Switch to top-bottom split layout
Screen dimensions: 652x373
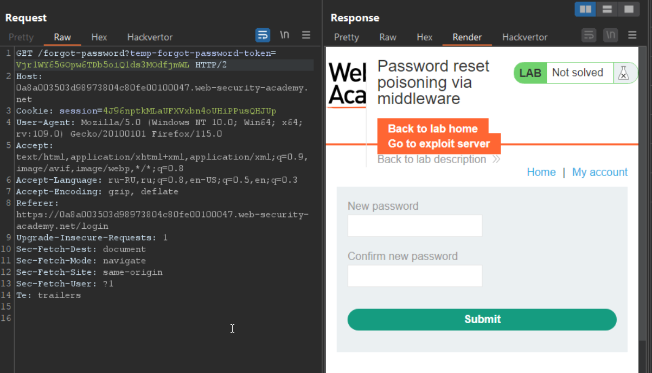tap(607, 9)
